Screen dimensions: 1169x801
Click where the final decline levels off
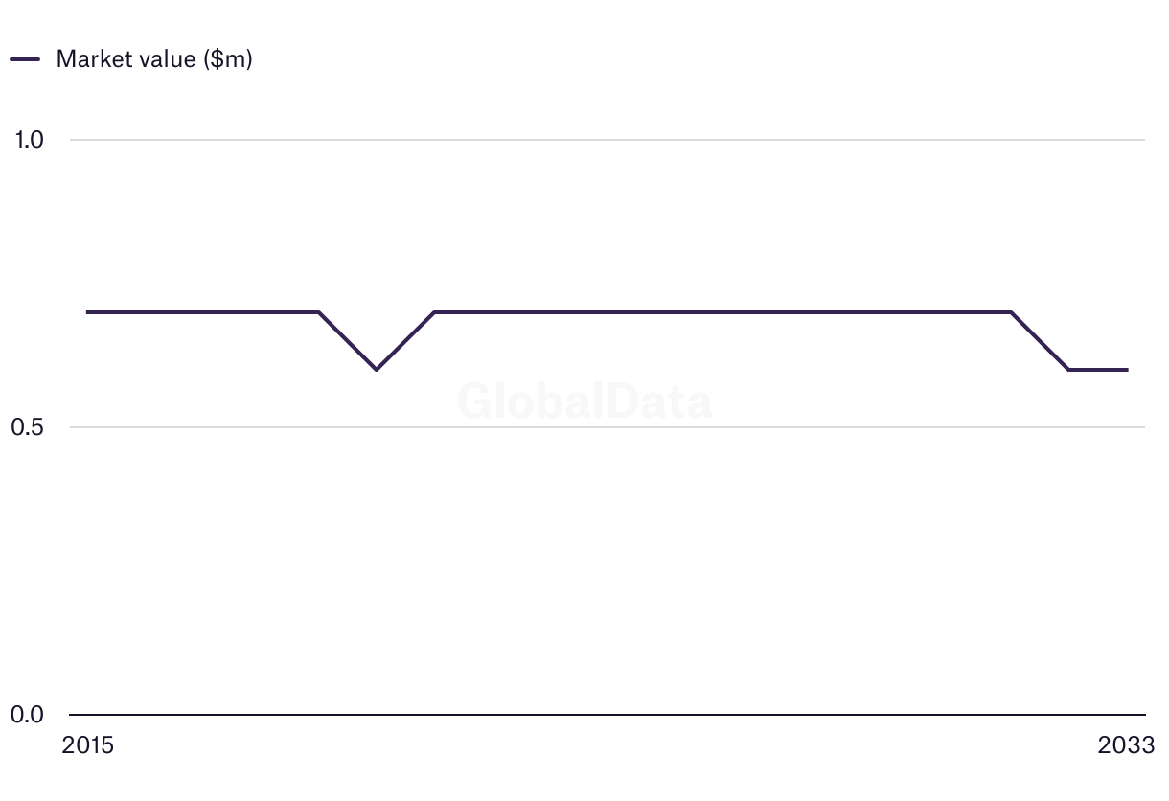click(x=1069, y=370)
